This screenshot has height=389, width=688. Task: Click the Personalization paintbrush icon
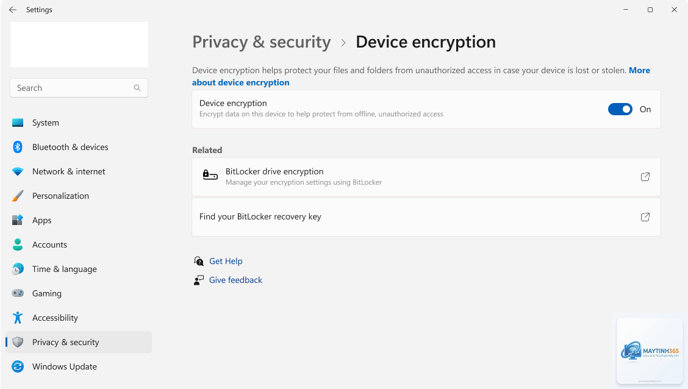tap(18, 196)
